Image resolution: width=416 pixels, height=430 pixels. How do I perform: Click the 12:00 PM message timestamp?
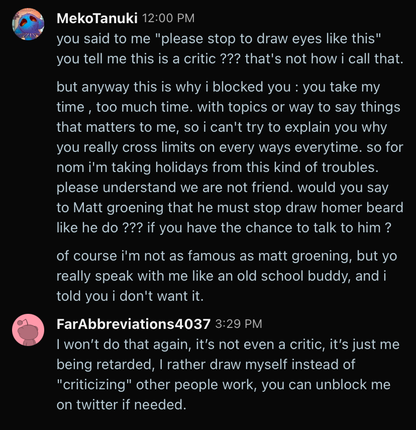(x=168, y=18)
